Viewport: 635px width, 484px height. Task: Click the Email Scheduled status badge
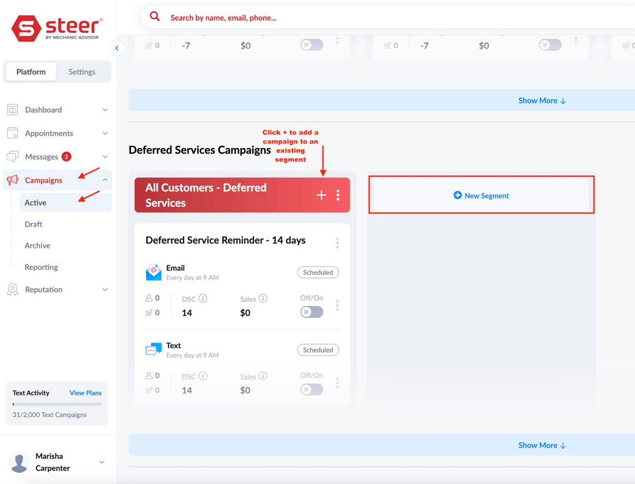coord(318,273)
